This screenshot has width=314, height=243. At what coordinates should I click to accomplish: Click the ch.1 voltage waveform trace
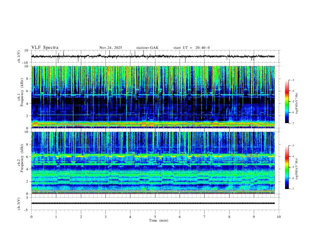tap(153, 56)
